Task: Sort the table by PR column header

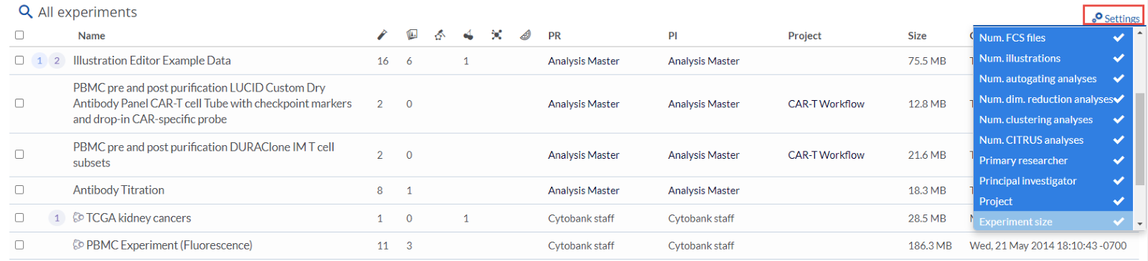Action: tap(555, 36)
